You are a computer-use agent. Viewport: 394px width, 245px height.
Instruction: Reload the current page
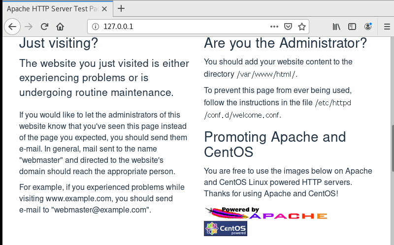44,27
